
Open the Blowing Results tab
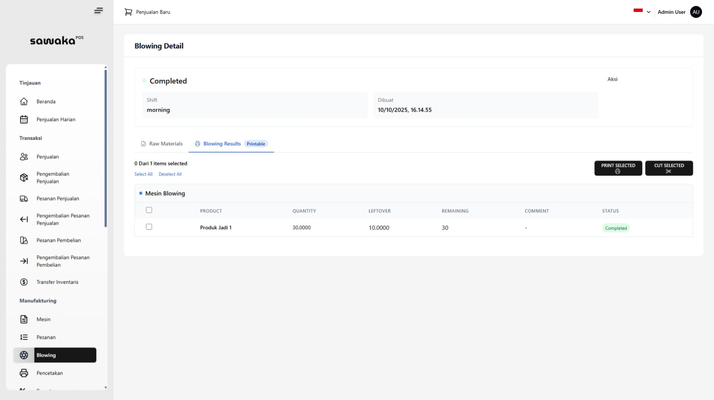[222, 144]
